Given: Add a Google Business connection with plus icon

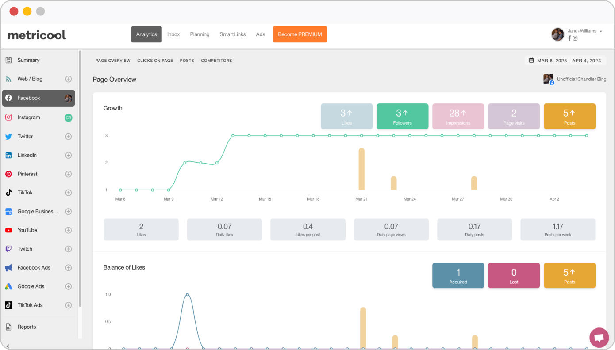Looking at the screenshot, I should click(x=69, y=212).
